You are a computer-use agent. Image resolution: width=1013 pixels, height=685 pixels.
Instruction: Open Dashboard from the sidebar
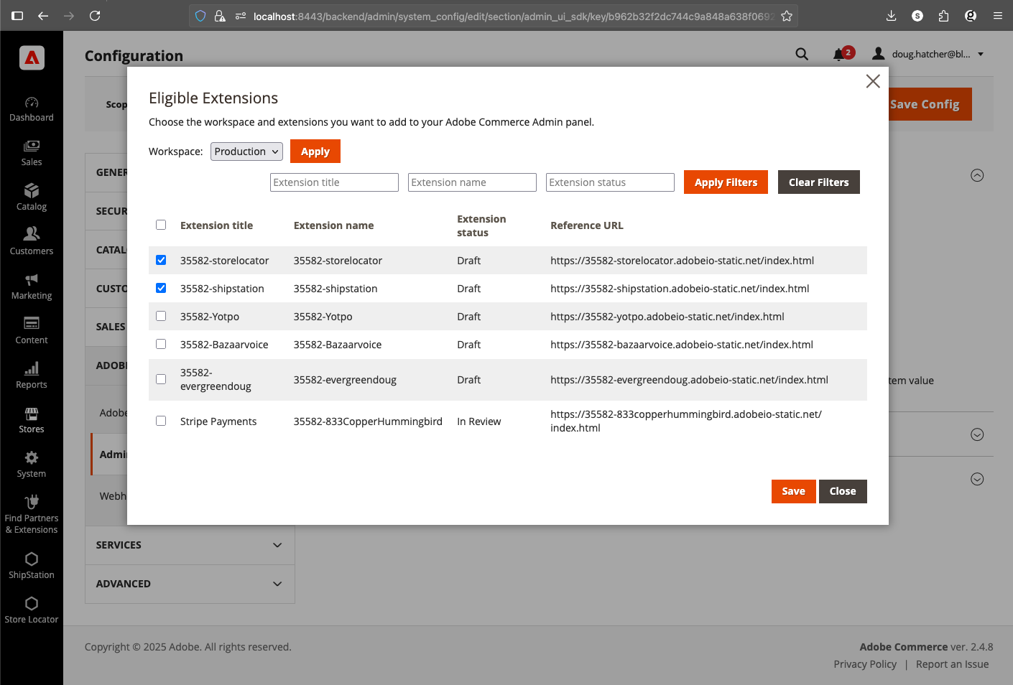[32, 109]
